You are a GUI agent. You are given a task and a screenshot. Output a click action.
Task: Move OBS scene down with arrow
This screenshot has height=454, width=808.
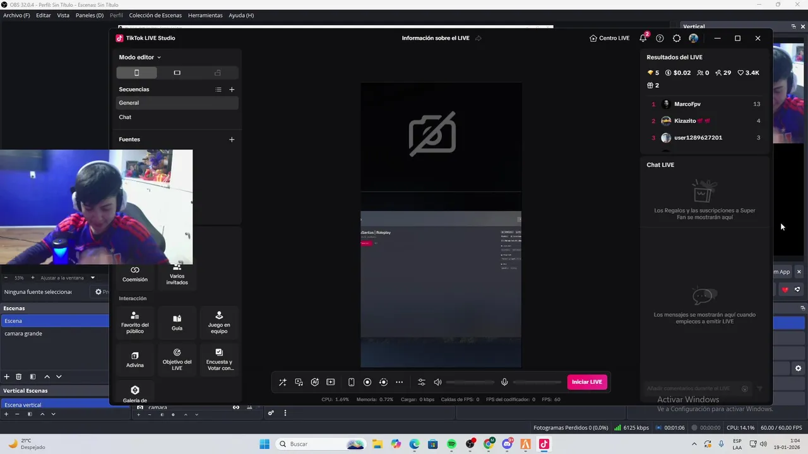click(x=59, y=376)
